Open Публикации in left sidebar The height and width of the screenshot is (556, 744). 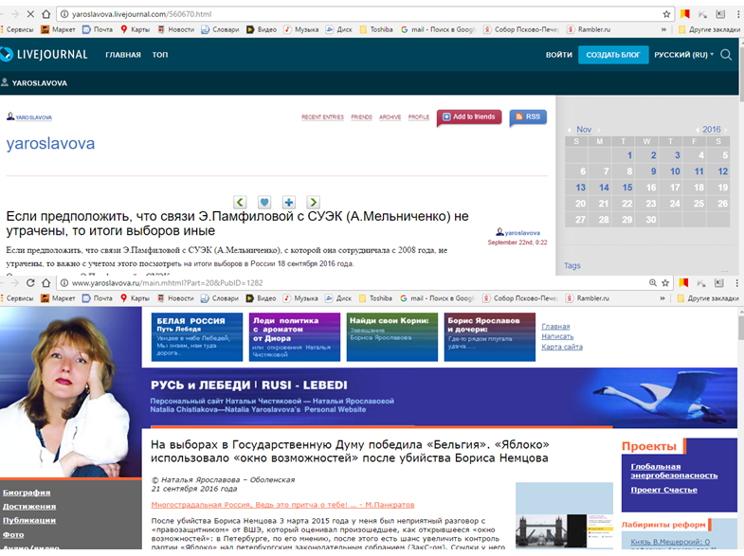[x=29, y=520]
